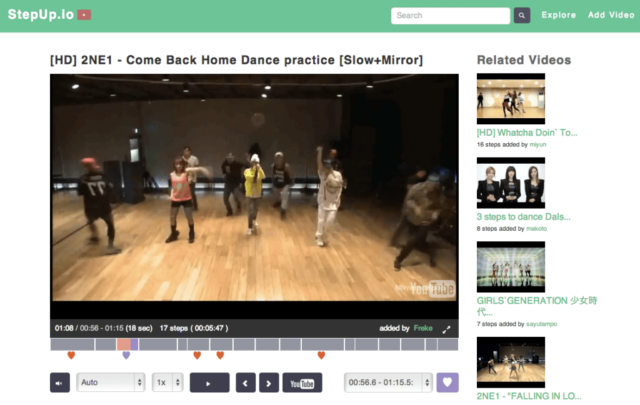
Task: Open the video on YouTube button
Action: [x=302, y=382]
